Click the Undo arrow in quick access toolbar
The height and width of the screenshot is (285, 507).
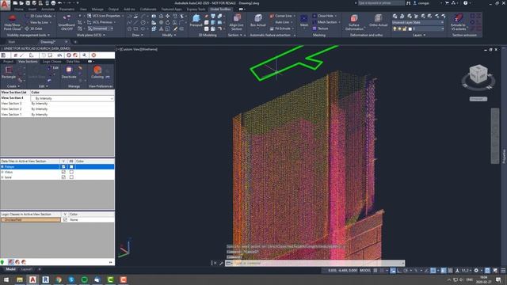coord(60,3)
